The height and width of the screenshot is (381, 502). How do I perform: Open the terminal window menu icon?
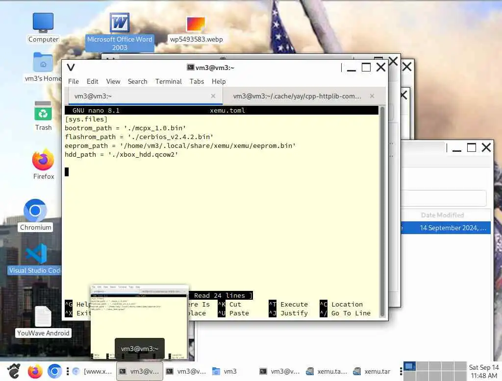[71, 67]
